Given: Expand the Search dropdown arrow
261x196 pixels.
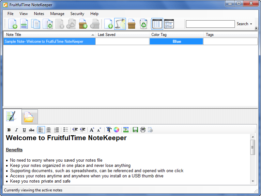Looking at the screenshot, I should pos(251,24).
